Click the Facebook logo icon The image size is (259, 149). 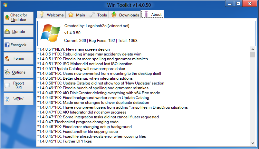7,45
